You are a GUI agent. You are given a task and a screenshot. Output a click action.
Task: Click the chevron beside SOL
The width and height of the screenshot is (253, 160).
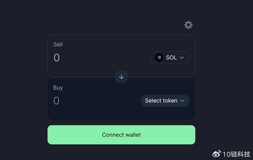(182, 58)
